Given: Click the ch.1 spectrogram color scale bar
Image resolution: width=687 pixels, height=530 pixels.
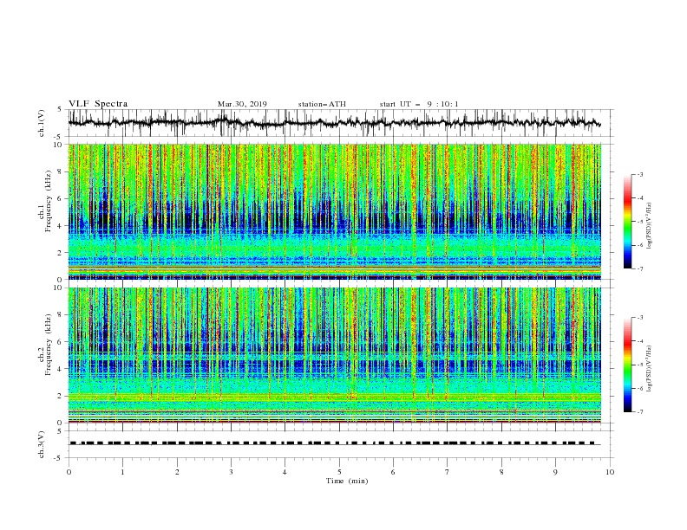Looking at the screenshot, I should 627,222.
